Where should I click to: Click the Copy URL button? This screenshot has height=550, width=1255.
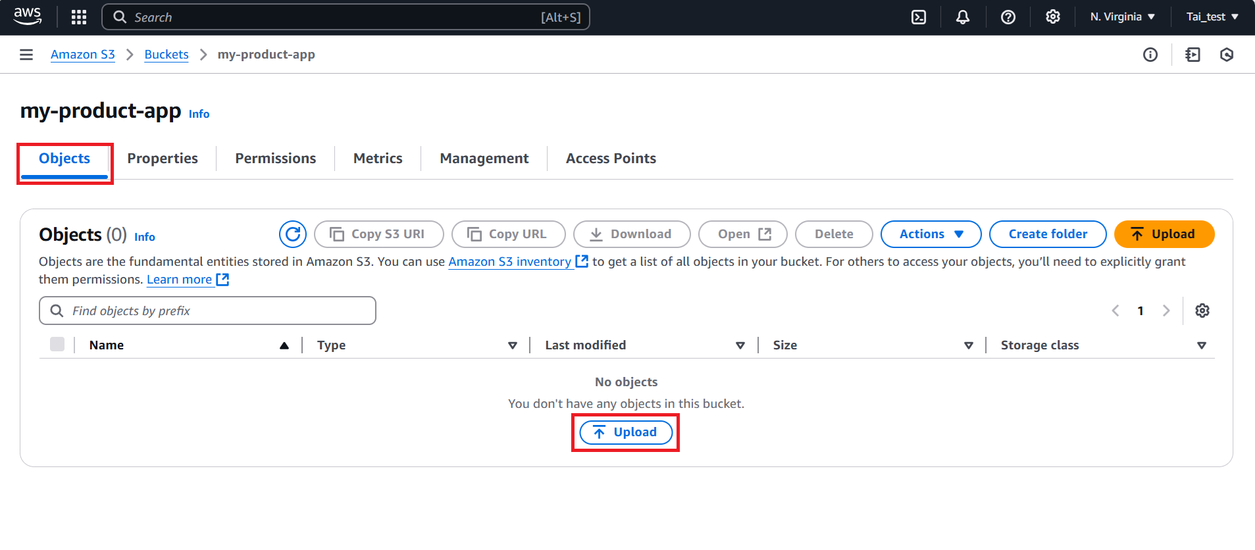click(509, 234)
